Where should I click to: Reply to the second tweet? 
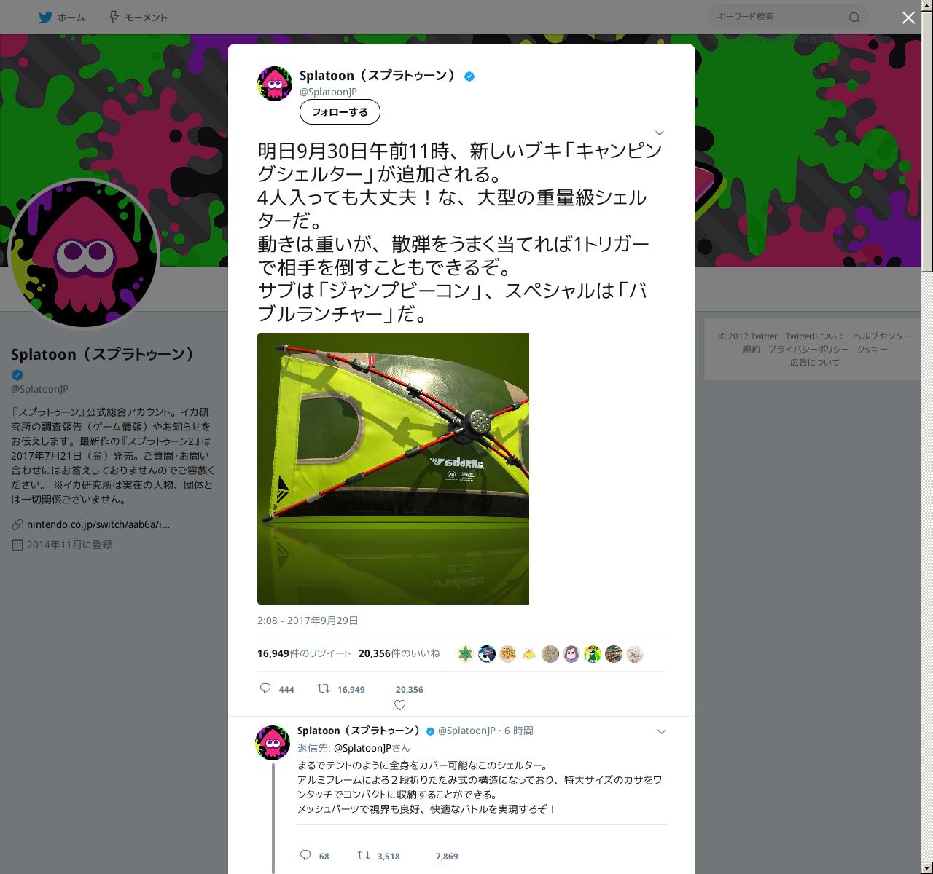[x=306, y=856]
